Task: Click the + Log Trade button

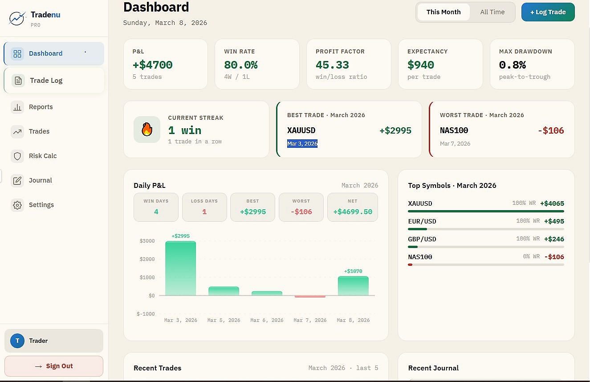Action: 548,12
